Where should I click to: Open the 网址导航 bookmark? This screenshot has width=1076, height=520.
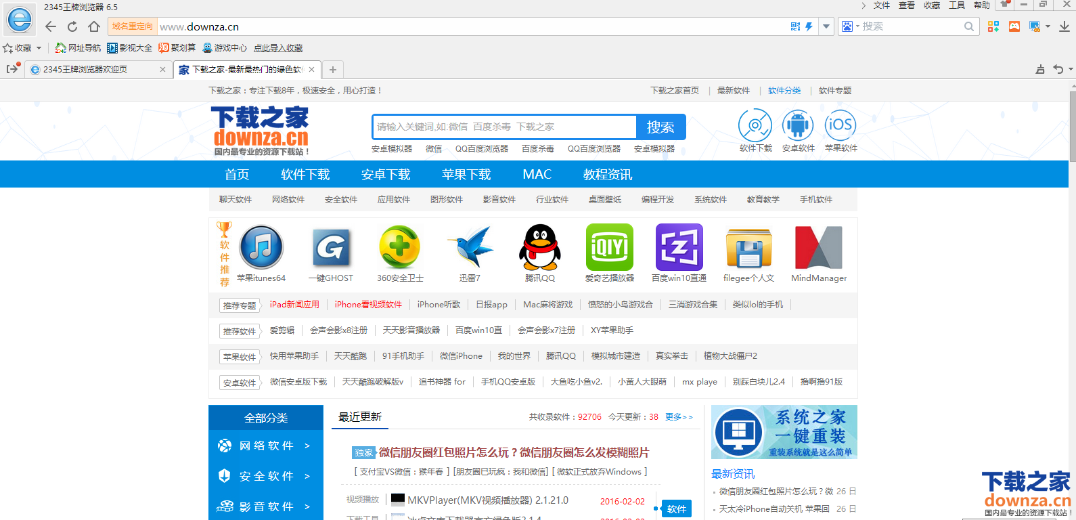(x=79, y=48)
